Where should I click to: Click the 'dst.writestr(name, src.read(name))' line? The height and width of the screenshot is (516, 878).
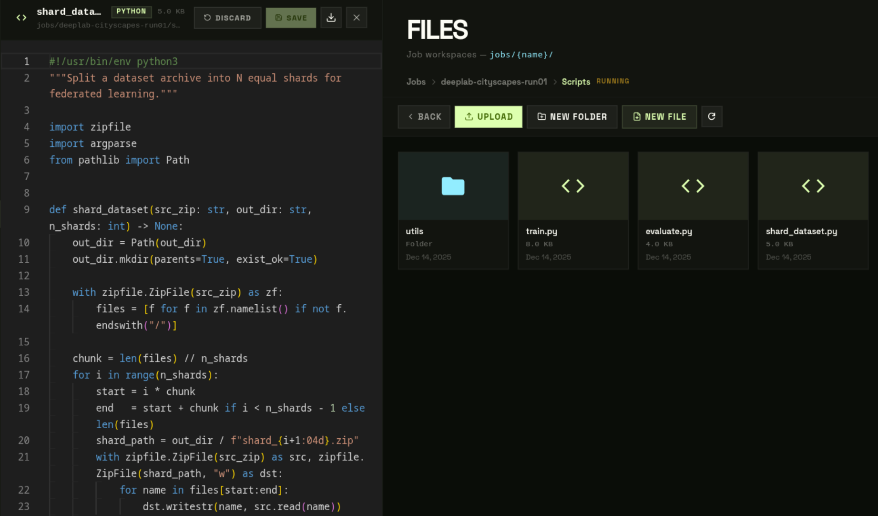coord(242,507)
